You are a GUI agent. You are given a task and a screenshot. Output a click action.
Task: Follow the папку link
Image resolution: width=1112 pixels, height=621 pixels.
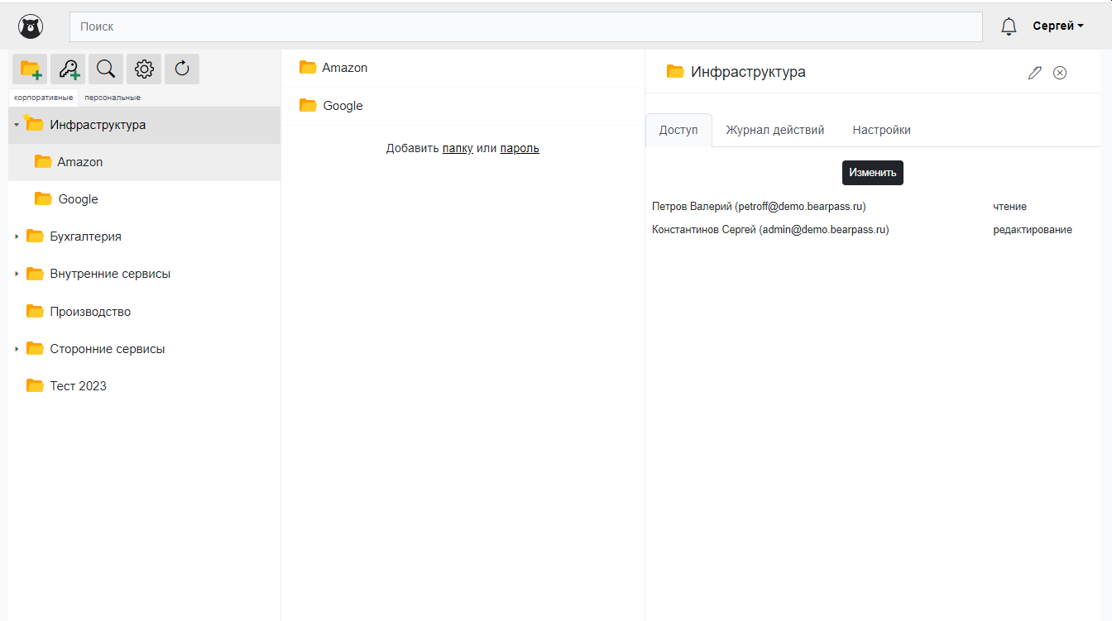tap(458, 148)
